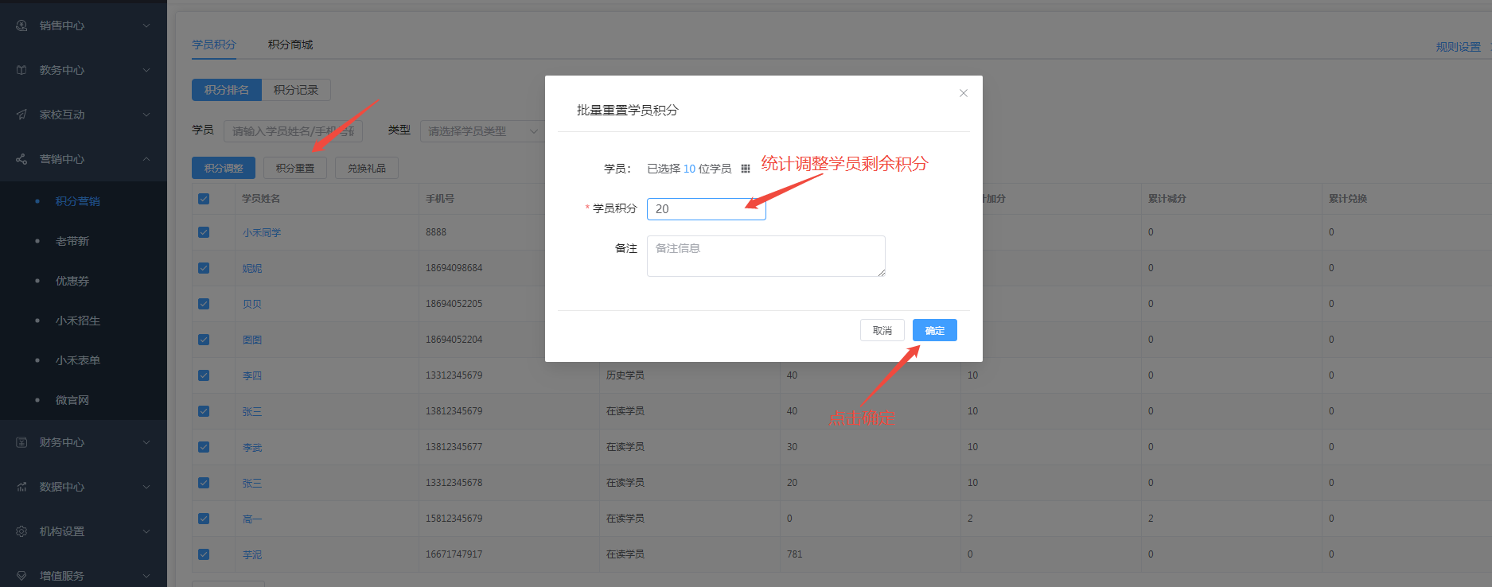
Task: Uncheck the checkbox for 贝贝 row
Action: point(204,304)
